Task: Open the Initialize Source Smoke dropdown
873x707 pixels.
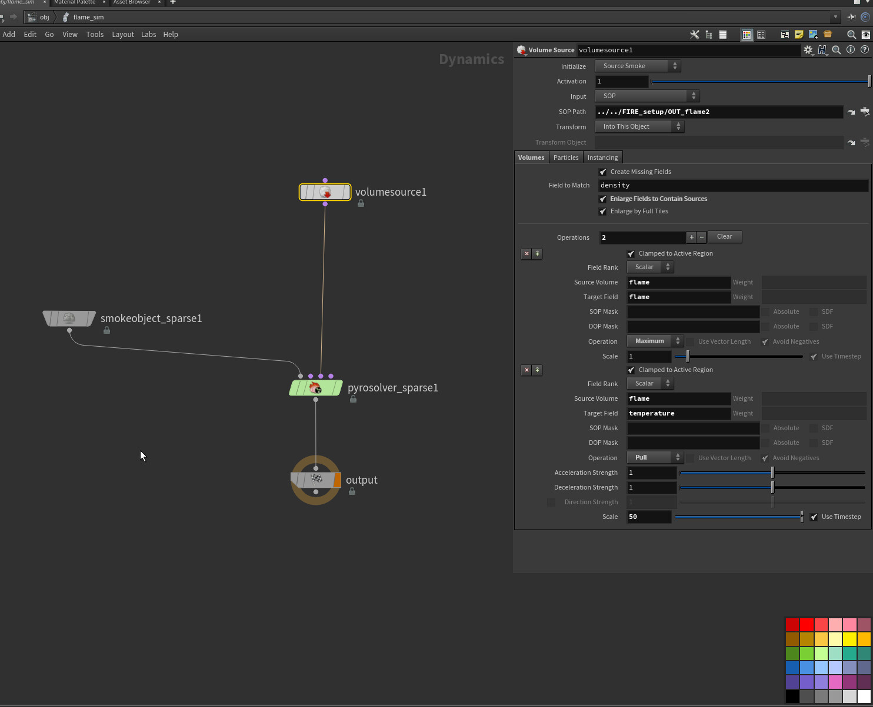Action: [x=638, y=66]
